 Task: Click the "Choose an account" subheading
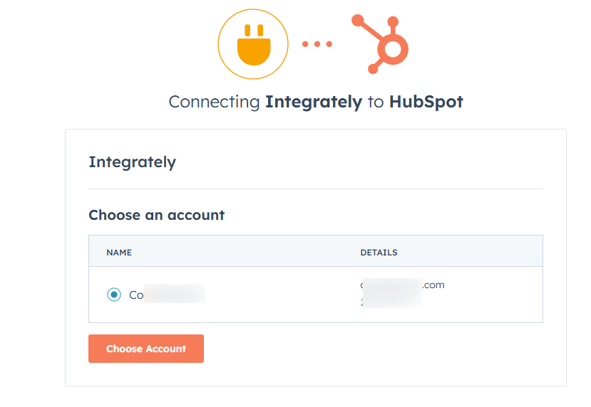[156, 215]
